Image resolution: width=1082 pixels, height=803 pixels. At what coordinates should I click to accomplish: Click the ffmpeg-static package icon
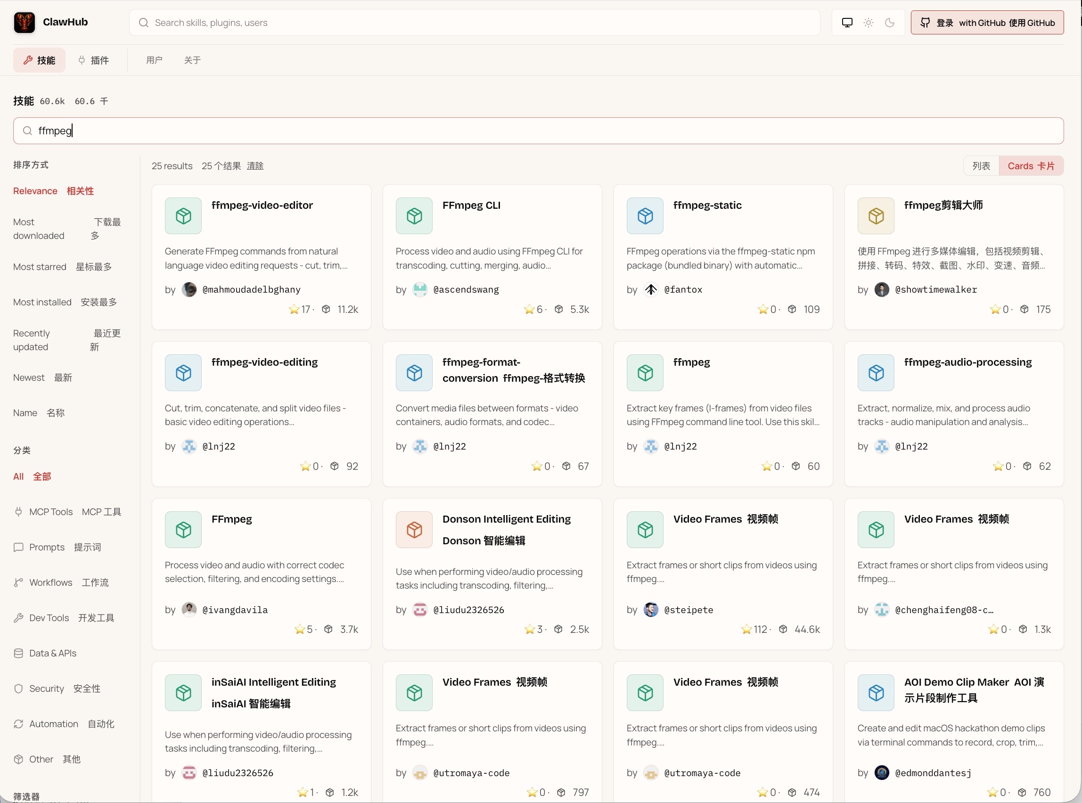(645, 216)
